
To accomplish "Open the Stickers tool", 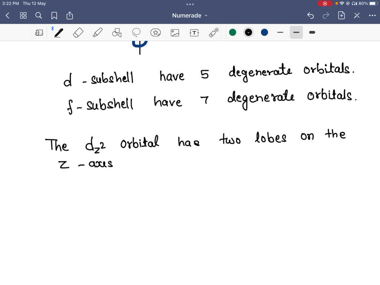I will 155,32.
